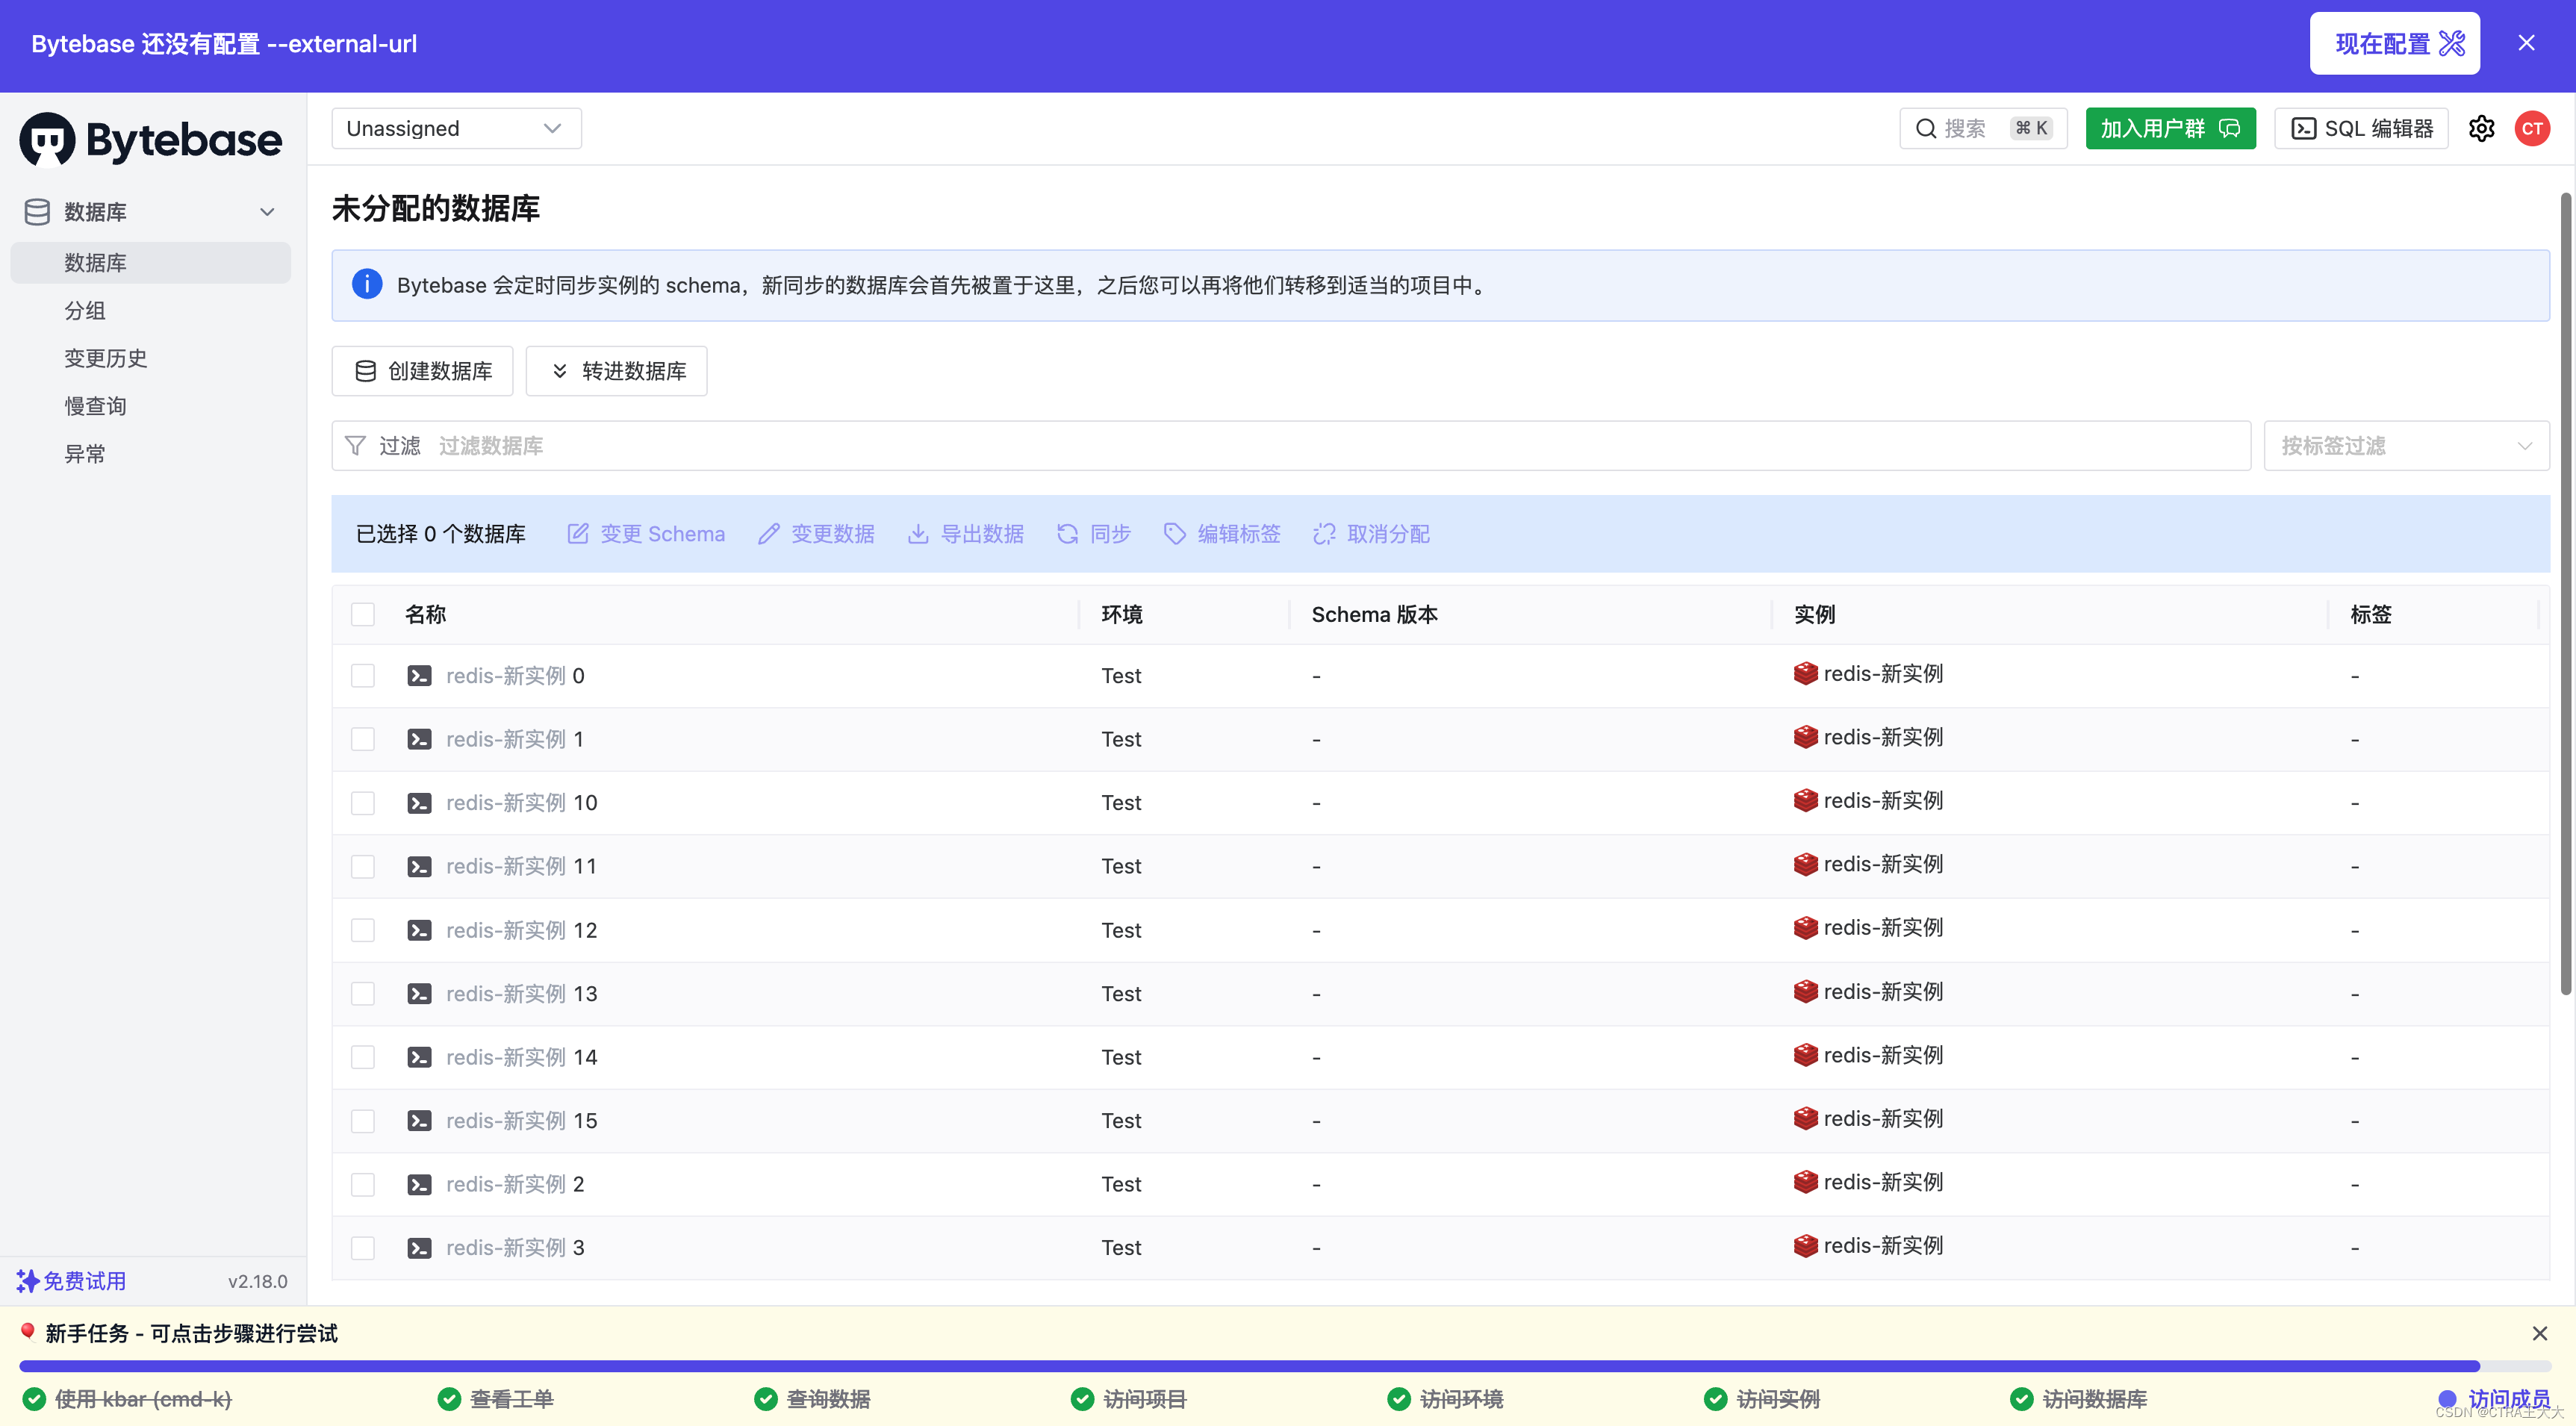Check the box for redis-新实例 10
Viewport: 2576px width, 1426px height.
tap(363, 802)
